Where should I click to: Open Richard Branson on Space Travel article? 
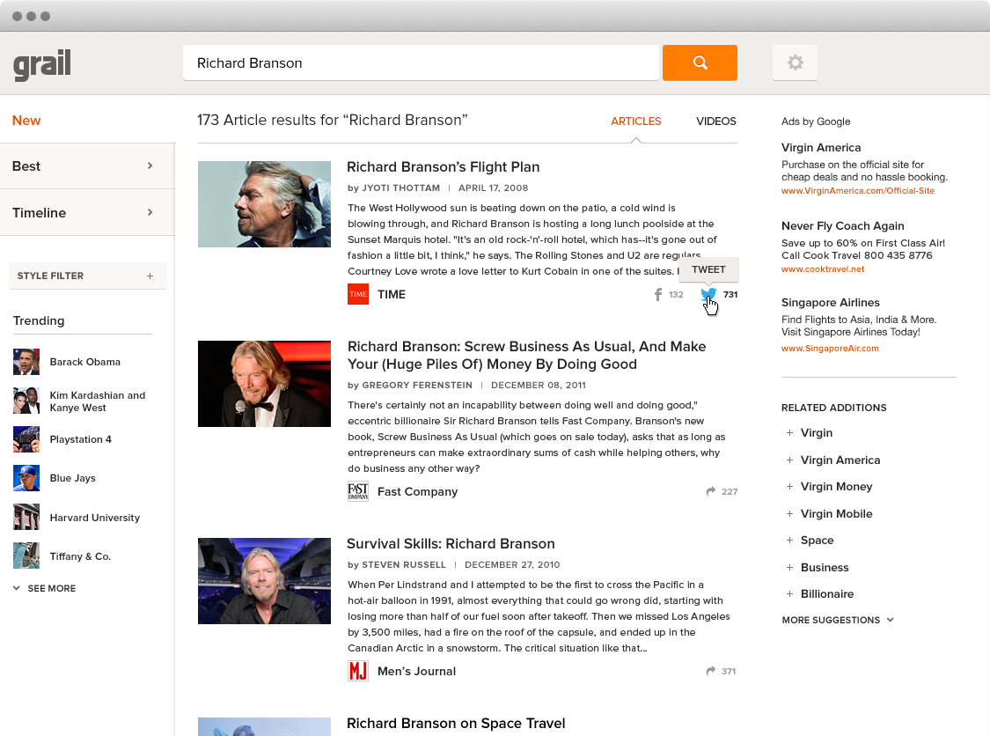[456, 724]
